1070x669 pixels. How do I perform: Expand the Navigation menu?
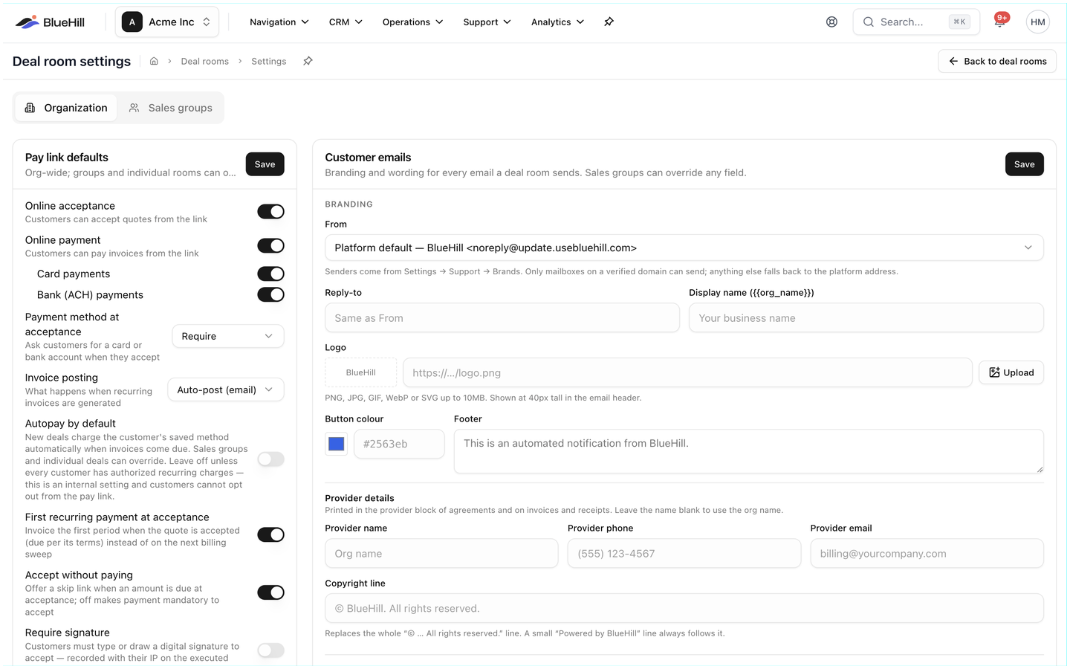click(x=279, y=22)
